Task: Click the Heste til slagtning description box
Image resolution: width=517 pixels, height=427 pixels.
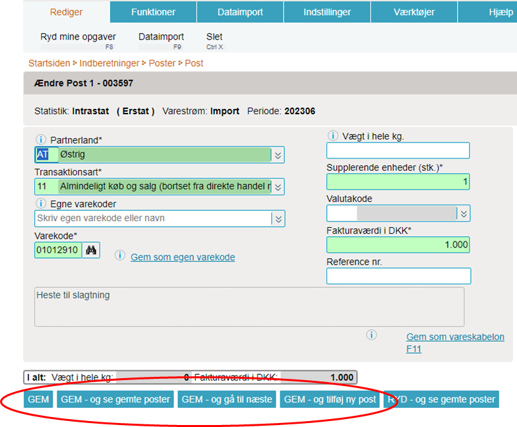Action: click(249, 307)
